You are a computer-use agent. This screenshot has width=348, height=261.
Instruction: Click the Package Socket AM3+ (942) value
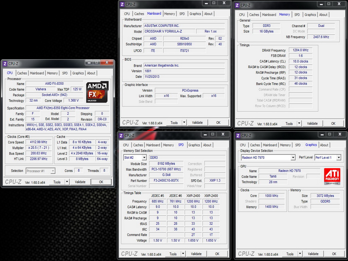tap(54, 95)
